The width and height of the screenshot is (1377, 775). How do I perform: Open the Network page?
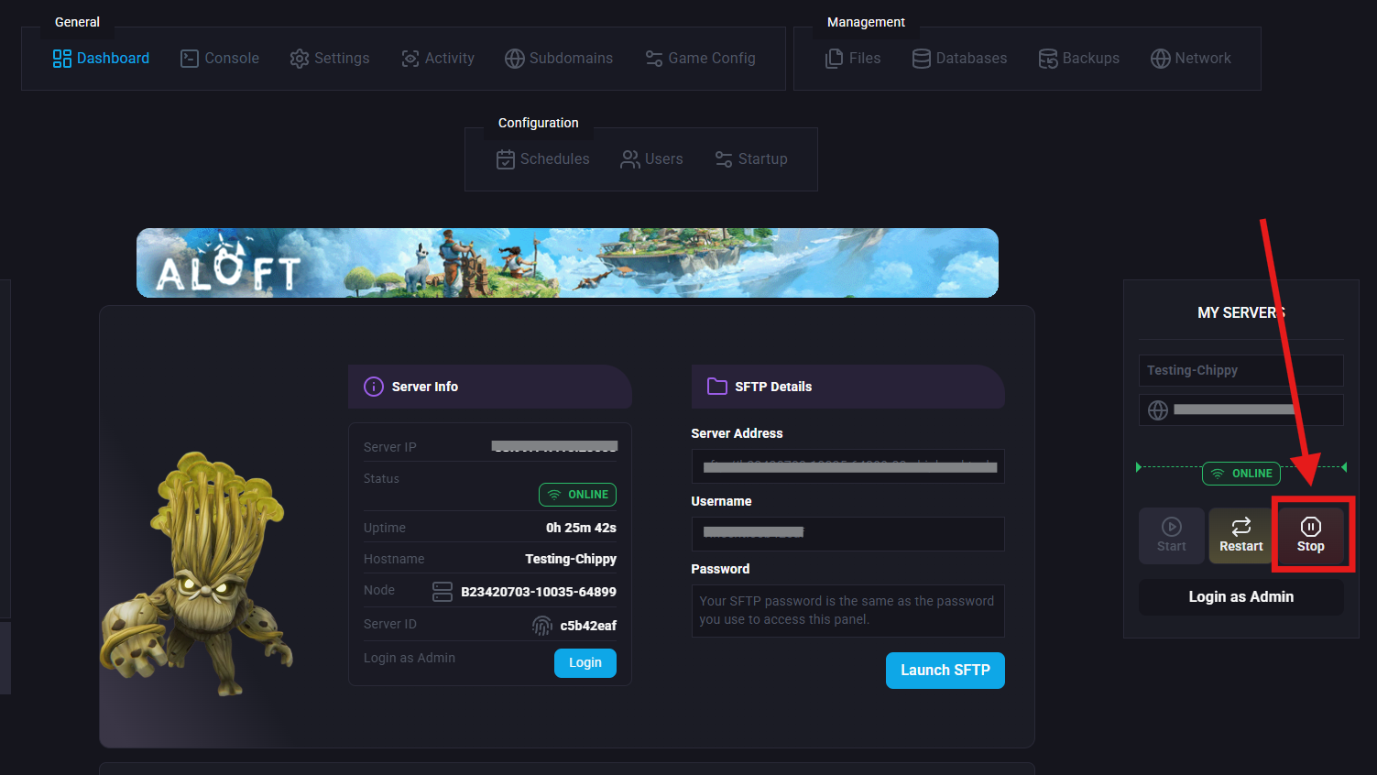pos(1191,59)
